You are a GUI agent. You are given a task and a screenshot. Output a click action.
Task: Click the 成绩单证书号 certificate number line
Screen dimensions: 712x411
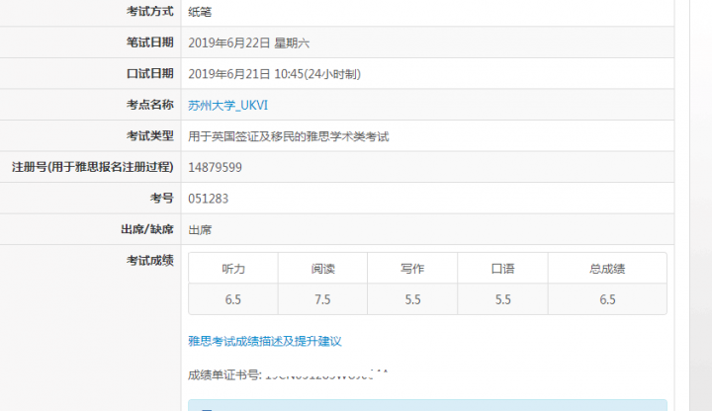(287, 375)
